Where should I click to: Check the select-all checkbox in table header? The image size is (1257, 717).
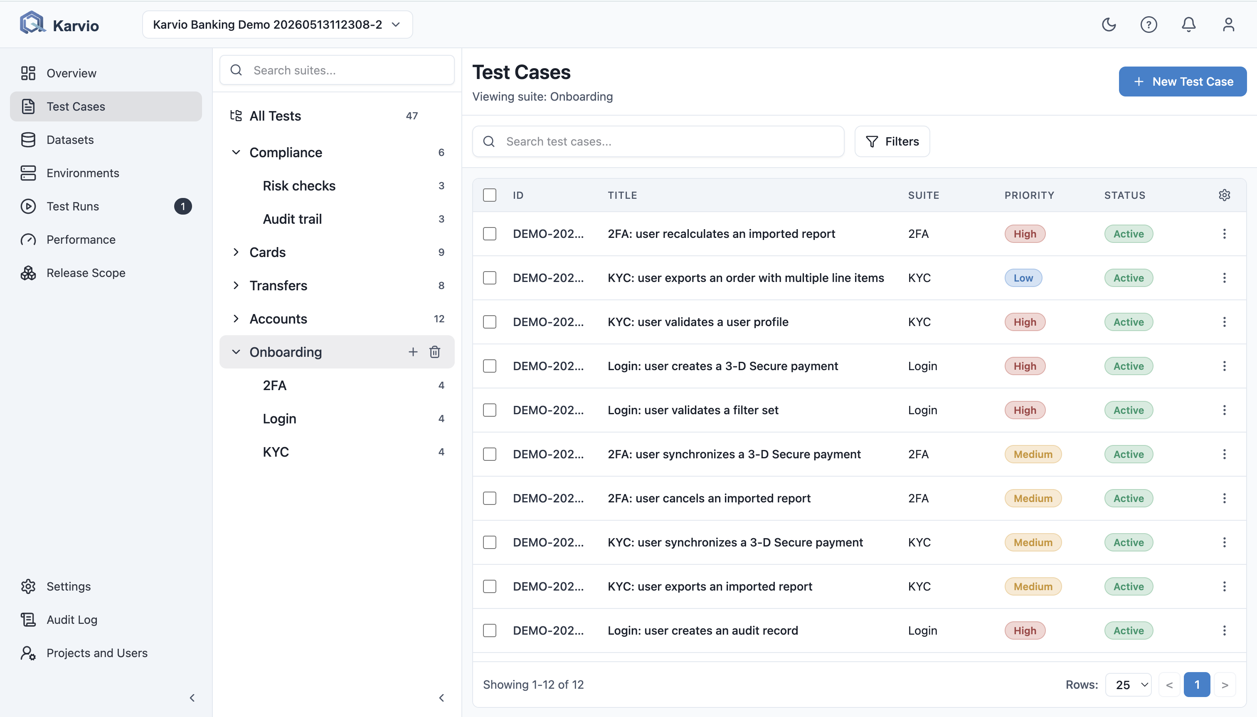click(x=489, y=195)
